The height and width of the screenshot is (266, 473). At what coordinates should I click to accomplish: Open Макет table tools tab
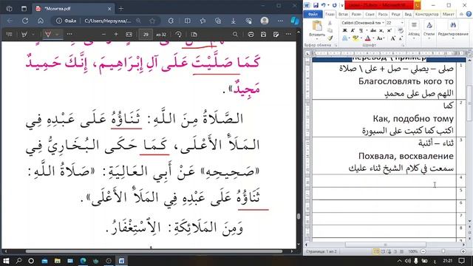pyautogui.click(x=449, y=14)
